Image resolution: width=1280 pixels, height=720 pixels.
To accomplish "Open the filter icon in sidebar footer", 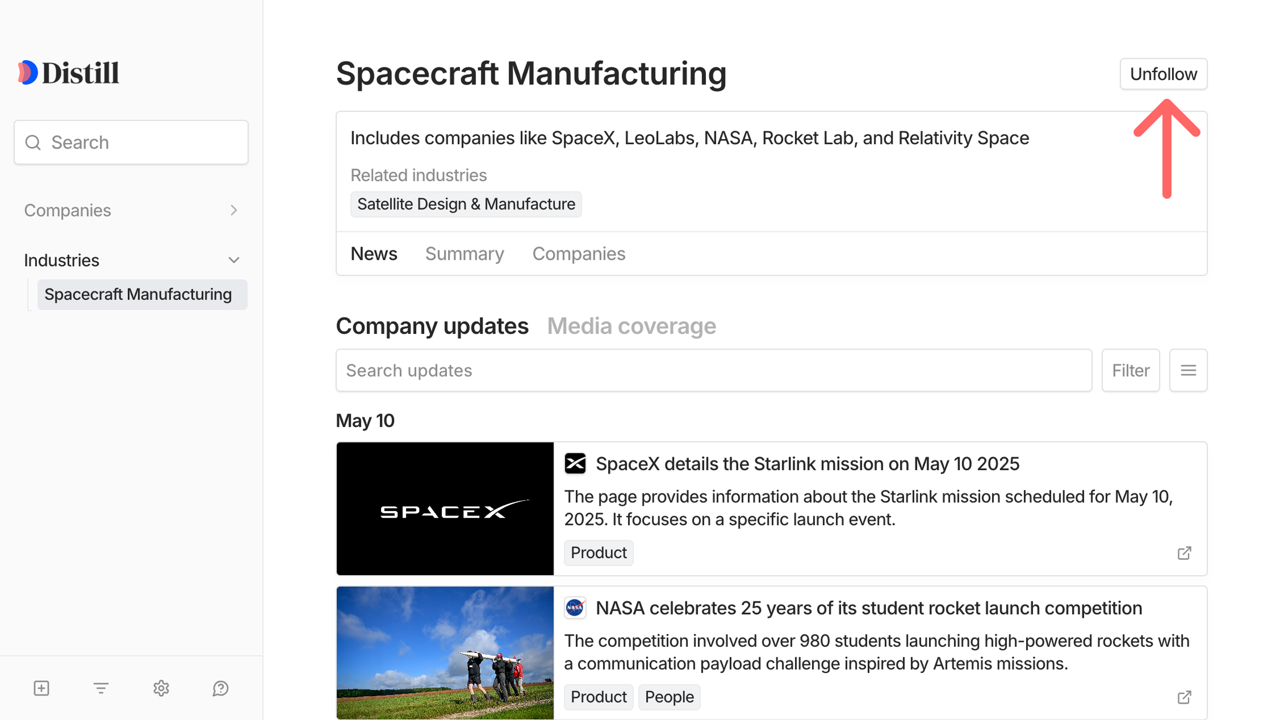I will coord(101,688).
